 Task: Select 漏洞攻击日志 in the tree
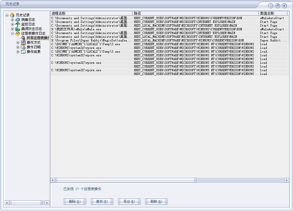click(x=31, y=29)
